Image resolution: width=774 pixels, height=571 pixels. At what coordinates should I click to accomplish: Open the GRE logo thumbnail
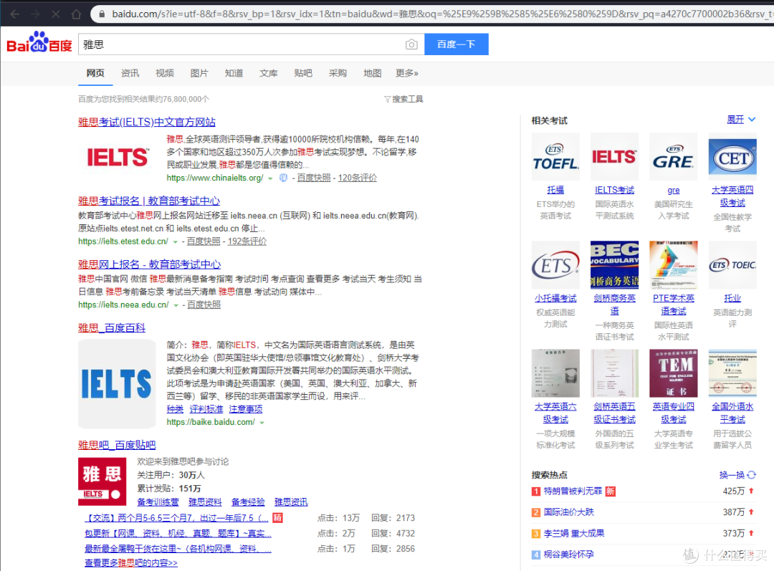pyautogui.click(x=673, y=156)
